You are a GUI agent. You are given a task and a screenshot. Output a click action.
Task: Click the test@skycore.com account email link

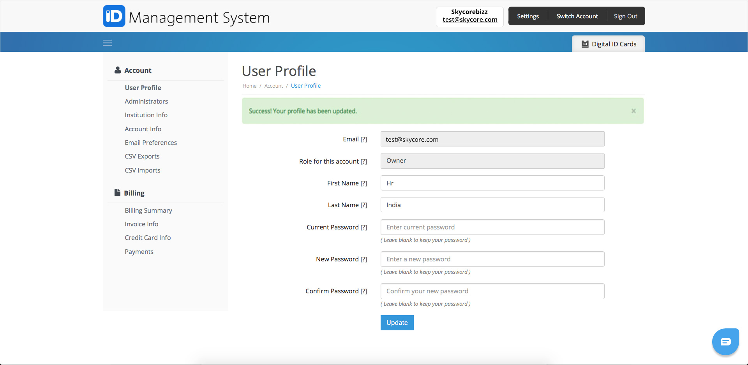click(x=469, y=20)
